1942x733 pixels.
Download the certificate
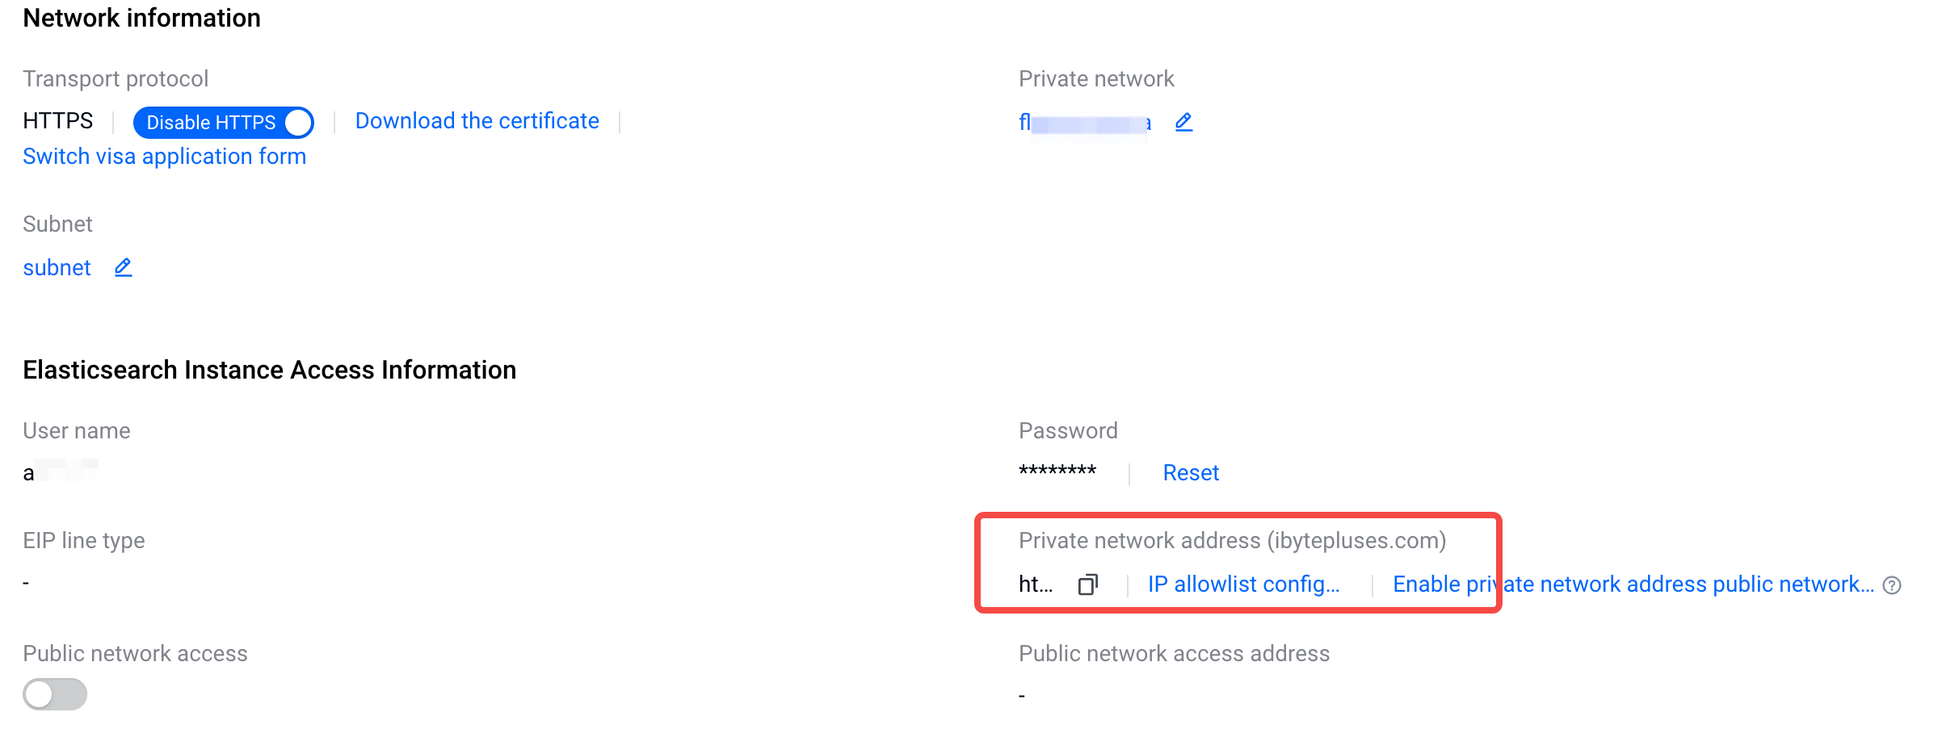pos(477,121)
